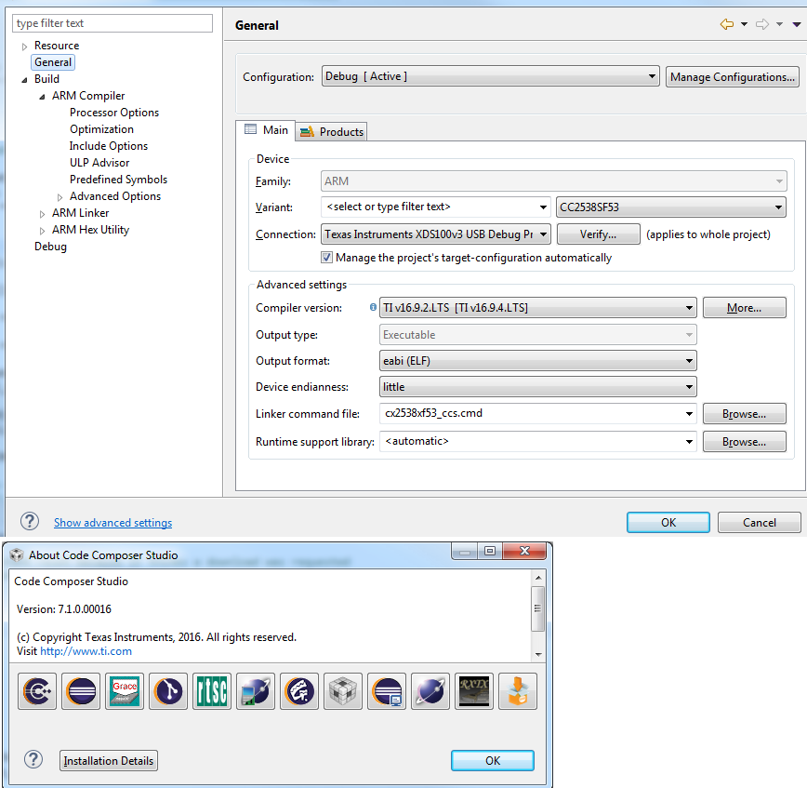Open the view menu triangle in General header
This screenshot has width=807, height=788.
797,24
